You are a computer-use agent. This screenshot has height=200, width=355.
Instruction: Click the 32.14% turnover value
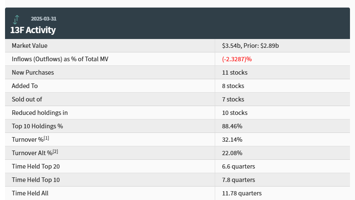pos(232,140)
